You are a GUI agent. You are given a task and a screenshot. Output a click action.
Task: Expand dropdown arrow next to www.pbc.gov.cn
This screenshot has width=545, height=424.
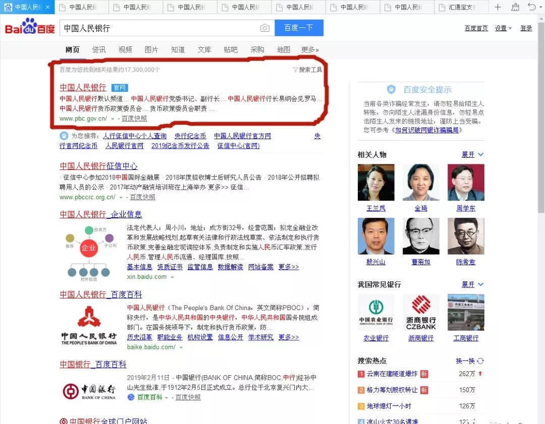(x=113, y=119)
